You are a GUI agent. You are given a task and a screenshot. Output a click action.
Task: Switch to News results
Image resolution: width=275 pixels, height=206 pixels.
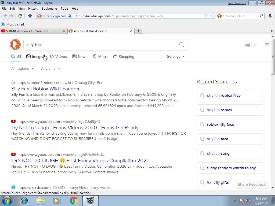(79, 57)
